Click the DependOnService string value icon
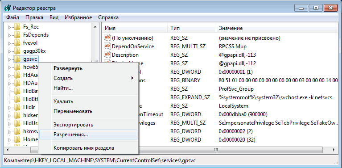Viewport: 342px width, 168px height. (107, 46)
